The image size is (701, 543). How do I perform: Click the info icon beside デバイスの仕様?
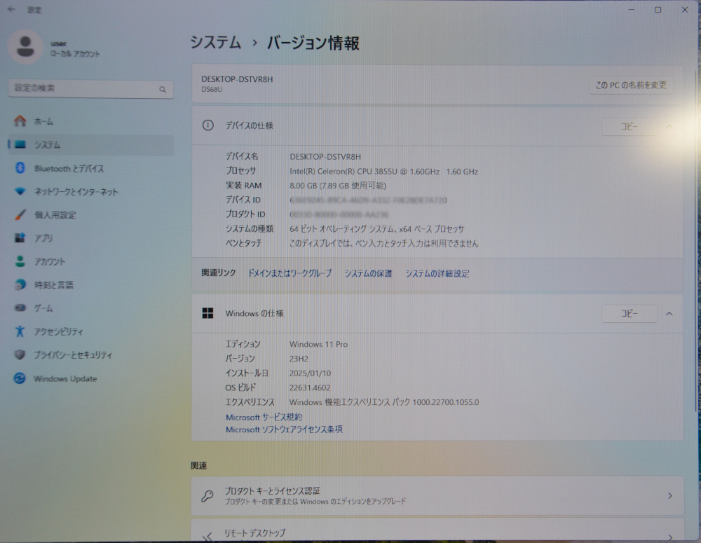(208, 125)
